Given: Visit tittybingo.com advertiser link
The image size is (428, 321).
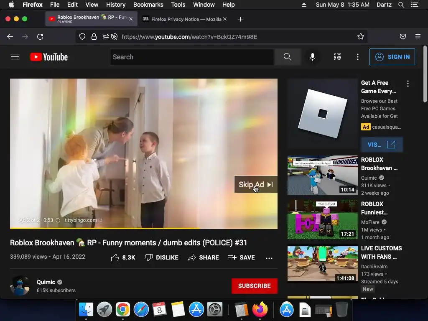Looking at the screenshot, I should point(83,220).
